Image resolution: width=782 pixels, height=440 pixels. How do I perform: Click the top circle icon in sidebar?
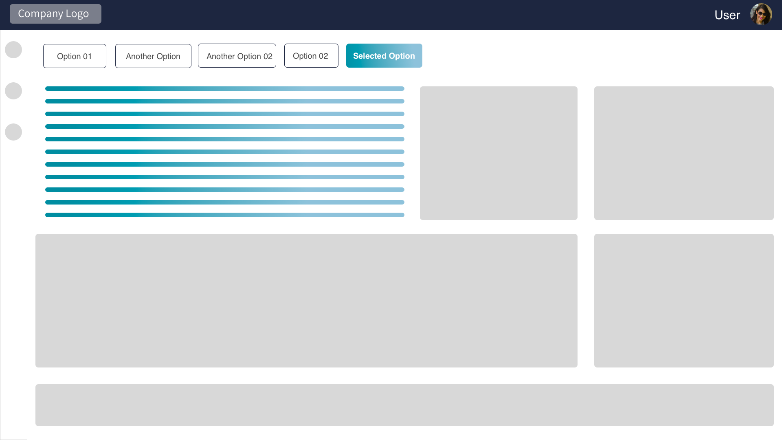coord(13,50)
